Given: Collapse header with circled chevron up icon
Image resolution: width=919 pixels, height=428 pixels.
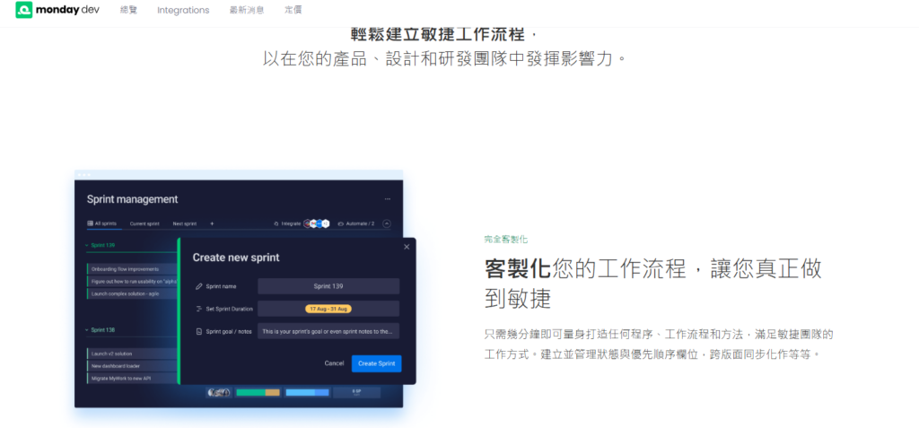Looking at the screenshot, I should pos(387,223).
